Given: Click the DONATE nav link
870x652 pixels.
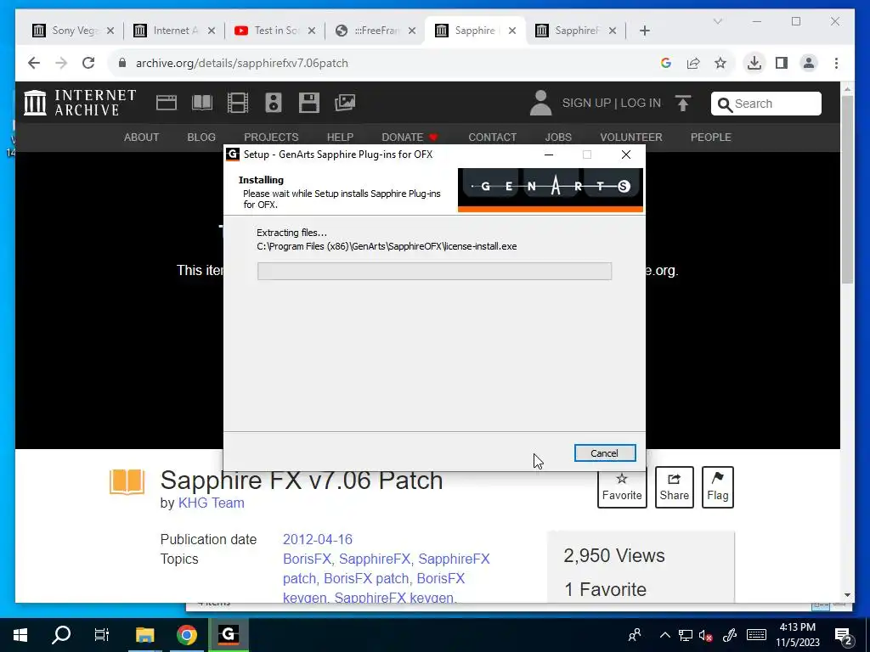Looking at the screenshot, I should click(x=410, y=138).
